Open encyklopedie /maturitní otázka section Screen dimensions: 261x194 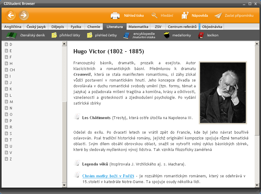point(144,35)
